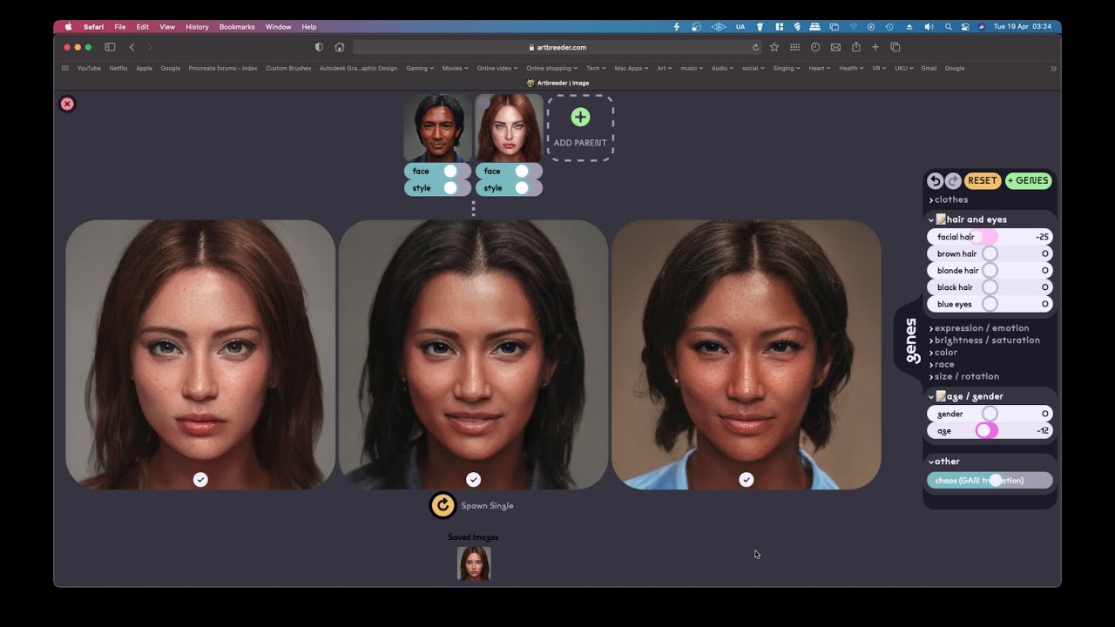Expand the color gene category

[943, 353]
